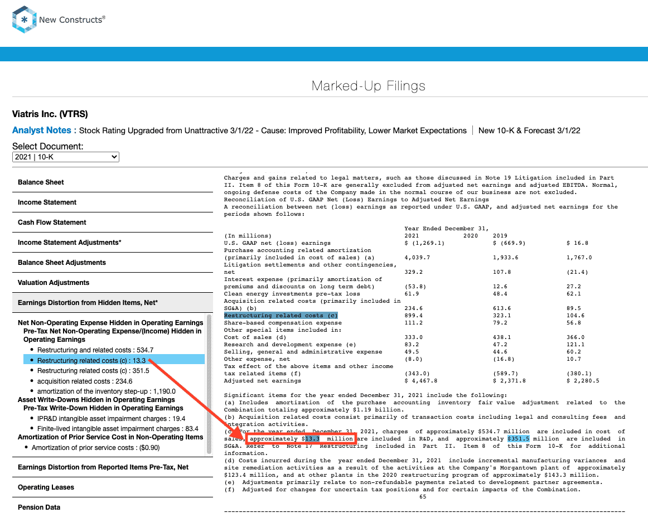Click 'Amortization of Prior Service Cost in Non-Operating Items' heading

pos(110,437)
